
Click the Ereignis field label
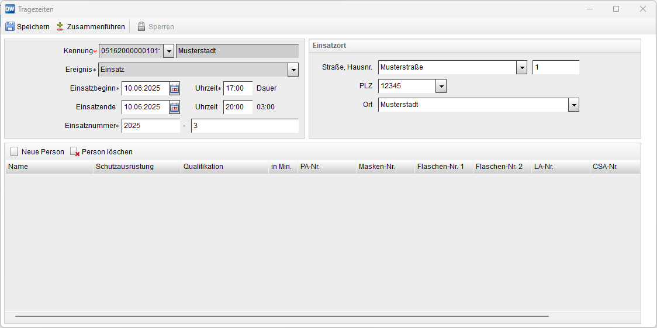coord(79,70)
